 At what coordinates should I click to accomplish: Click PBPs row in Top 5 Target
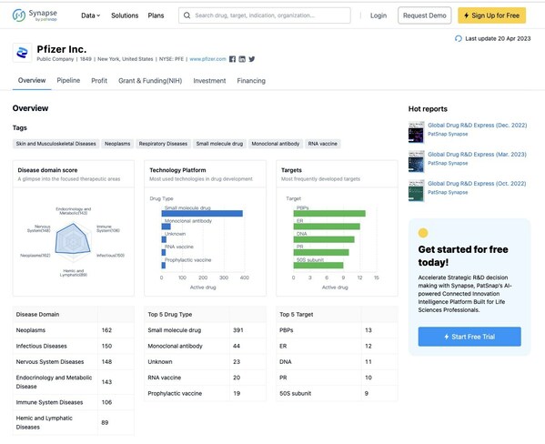pyautogui.click(x=337, y=330)
